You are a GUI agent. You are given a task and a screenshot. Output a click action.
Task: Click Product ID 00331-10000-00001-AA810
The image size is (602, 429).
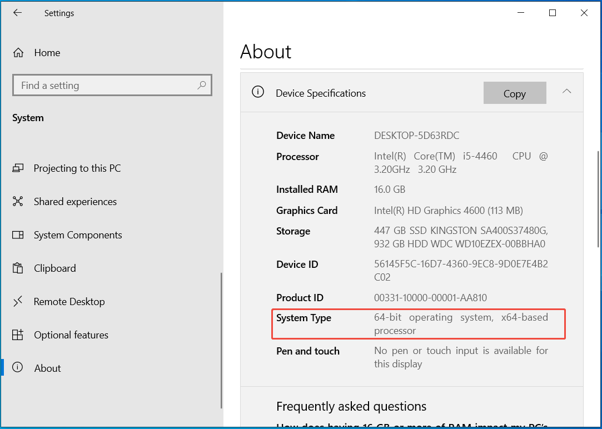(430, 298)
